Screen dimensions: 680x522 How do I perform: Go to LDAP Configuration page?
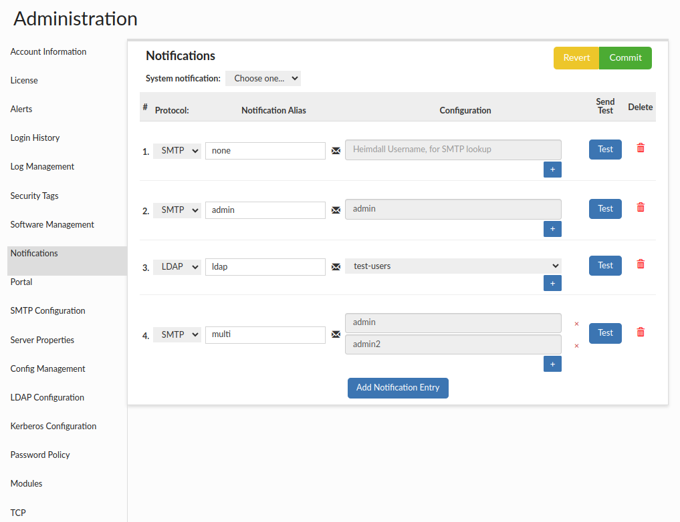(x=47, y=398)
